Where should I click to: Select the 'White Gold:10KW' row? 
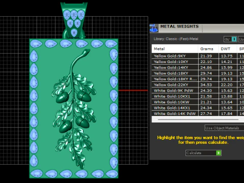click(198, 102)
